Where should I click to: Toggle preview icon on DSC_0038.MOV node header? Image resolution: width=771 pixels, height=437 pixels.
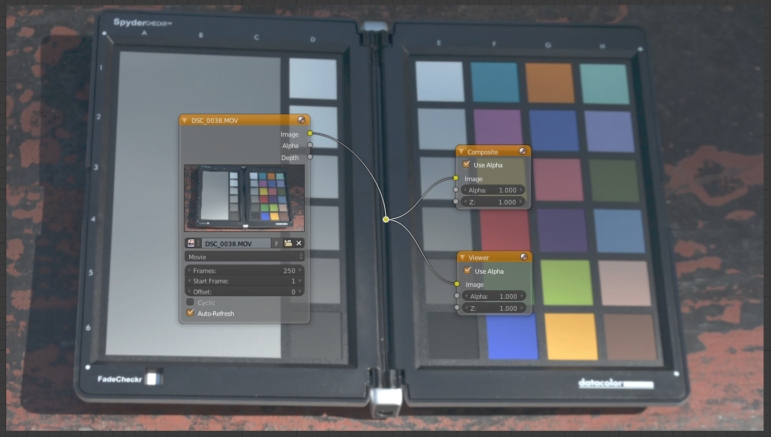302,120
